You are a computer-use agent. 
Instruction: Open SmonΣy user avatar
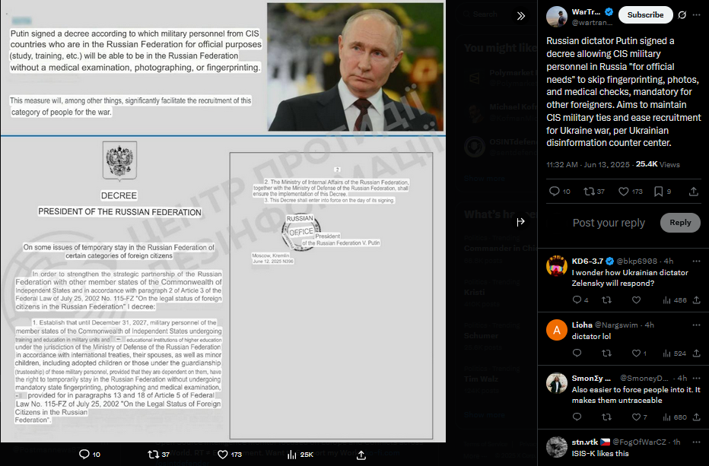click(557, 383)
